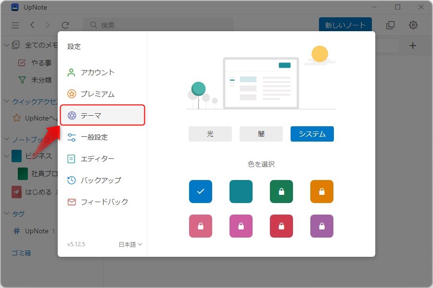Choose the locked purple color swatch
The width and height of the screenshot is (433, 288).
pos(322,226)
